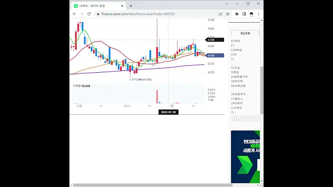Go back to the previous page
This screenshot has width=333, height=187.
pos(74,14)
